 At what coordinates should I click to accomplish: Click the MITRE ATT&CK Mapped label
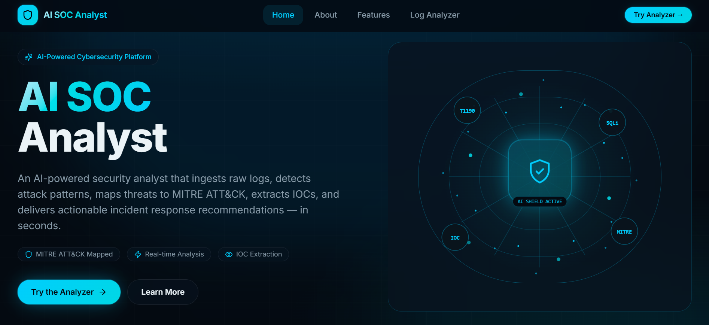click(x=74, y=254)
